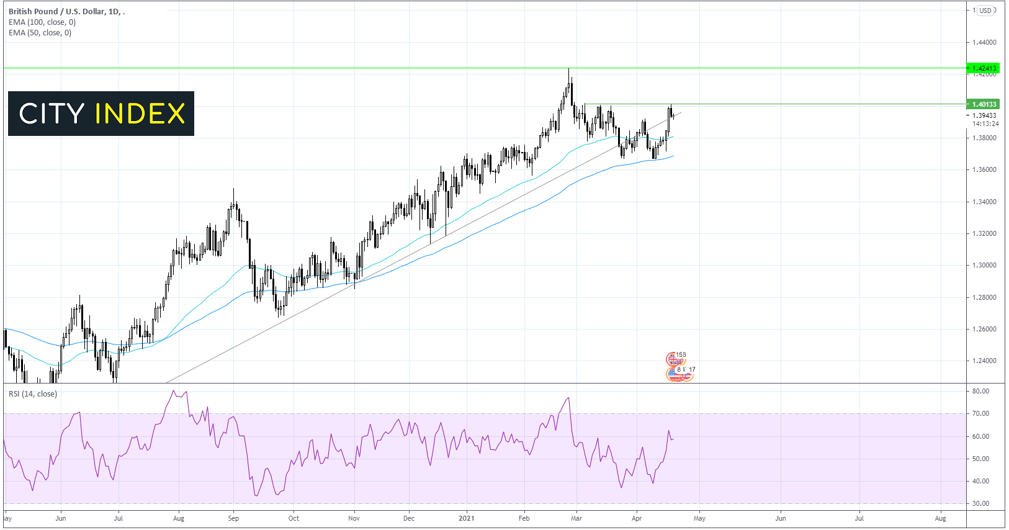Screen dimensions: 1009x530
Task: Click the May label on the time axis
Action: 699,518
